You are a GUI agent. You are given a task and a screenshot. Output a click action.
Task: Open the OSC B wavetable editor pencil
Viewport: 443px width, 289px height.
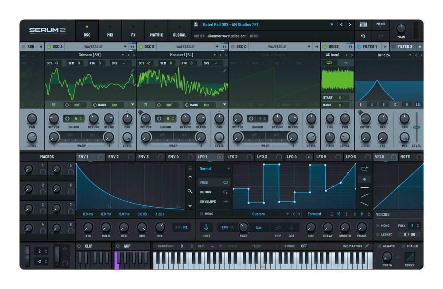(225, 70)
